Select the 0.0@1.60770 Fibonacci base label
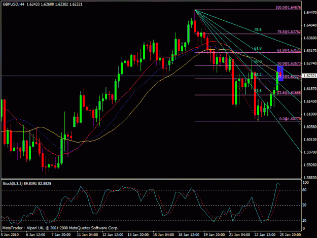The image size is (317, 238). tap(290, 119)
